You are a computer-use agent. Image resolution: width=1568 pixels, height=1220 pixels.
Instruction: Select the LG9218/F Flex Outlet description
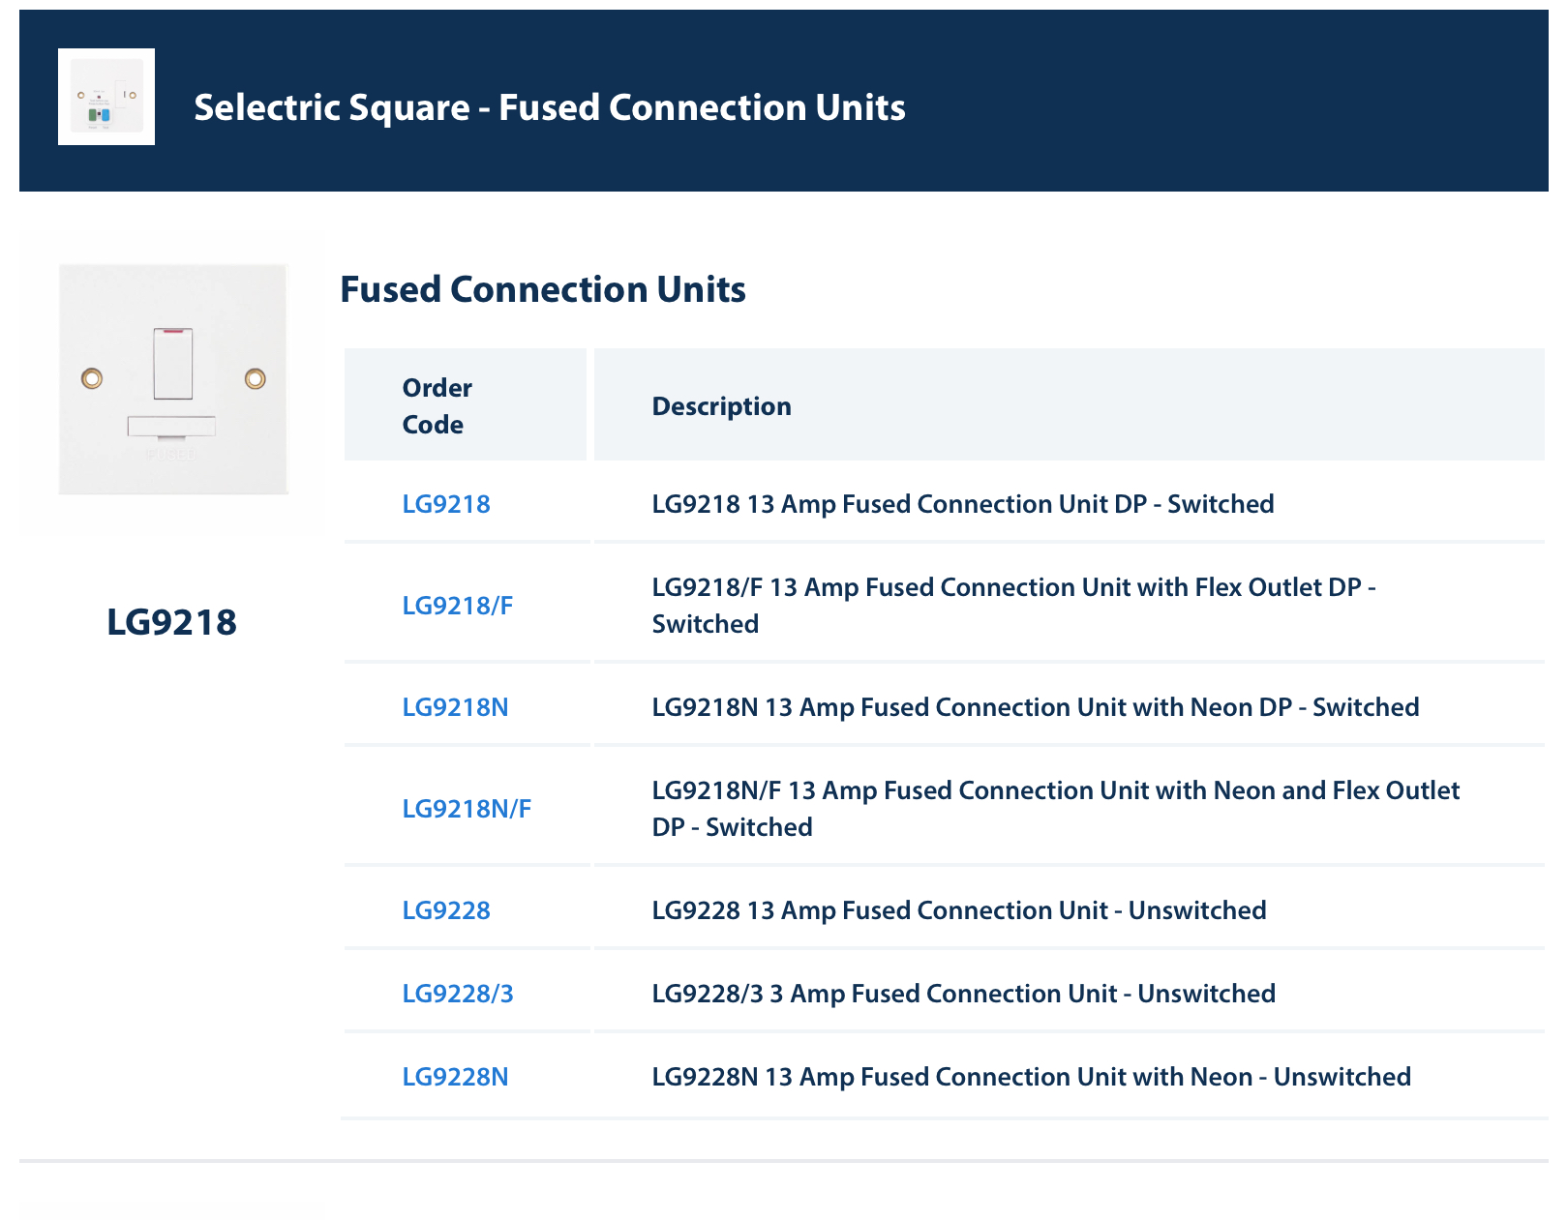pos(1014,606)
